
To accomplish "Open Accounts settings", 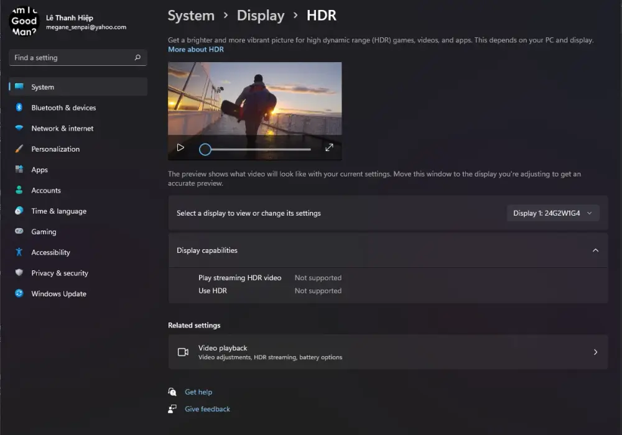I will (78, 190).
